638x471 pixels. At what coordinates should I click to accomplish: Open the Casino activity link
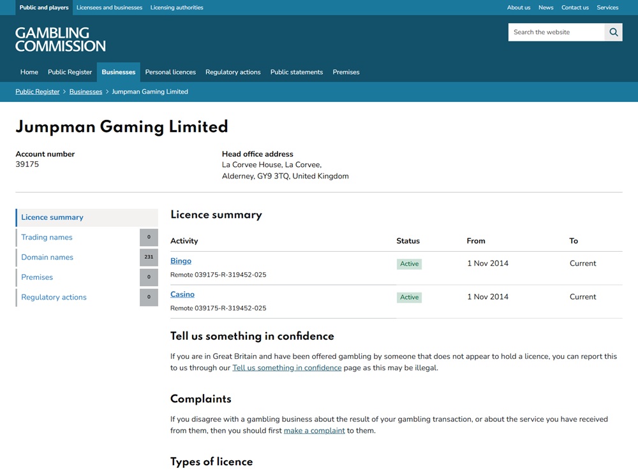[182, 294]
